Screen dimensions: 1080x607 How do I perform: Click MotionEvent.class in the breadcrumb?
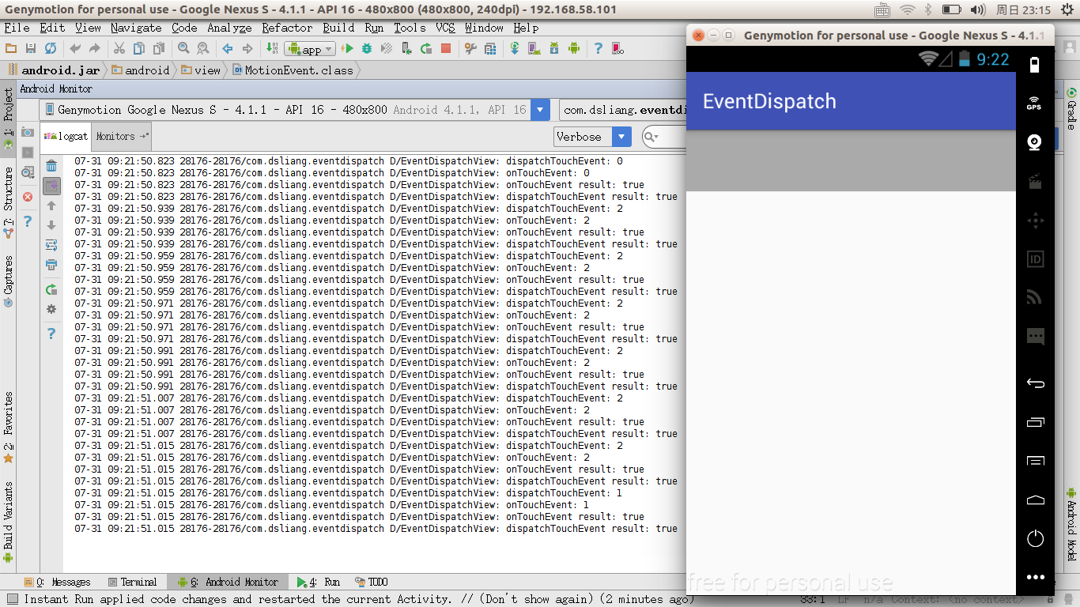coord(297,70)
